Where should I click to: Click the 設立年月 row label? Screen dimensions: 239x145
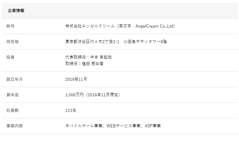click(14, 79)
